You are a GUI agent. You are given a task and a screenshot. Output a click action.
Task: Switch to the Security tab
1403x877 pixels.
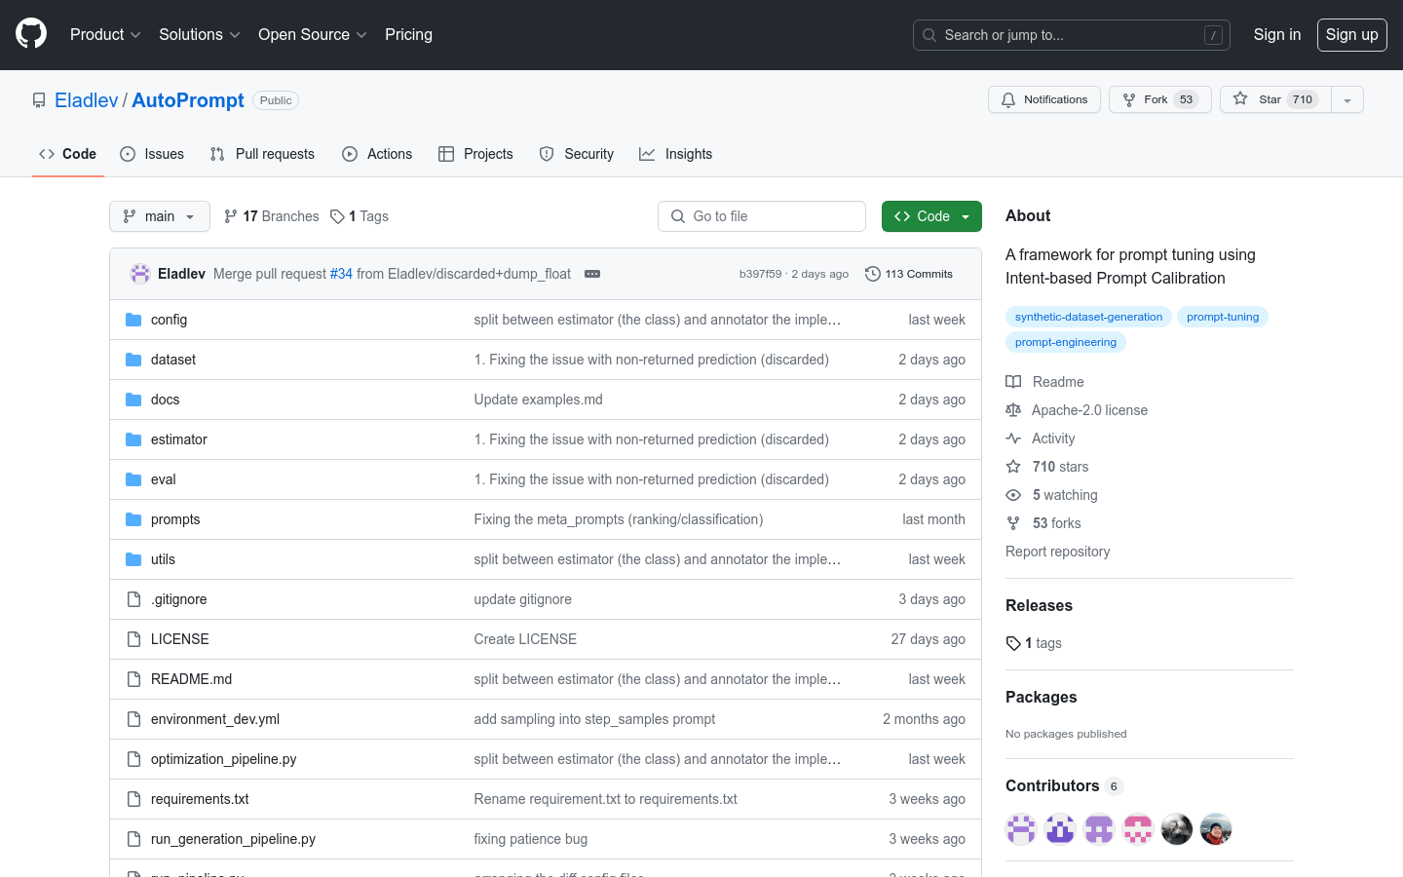[x=576, y=154]
